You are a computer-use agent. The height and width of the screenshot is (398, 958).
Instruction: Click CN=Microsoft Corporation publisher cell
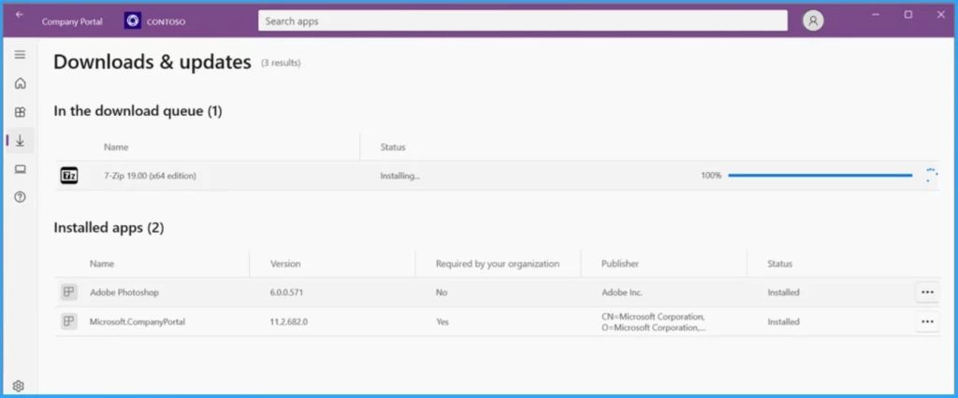pyautogui.click(x=653, y=322)
